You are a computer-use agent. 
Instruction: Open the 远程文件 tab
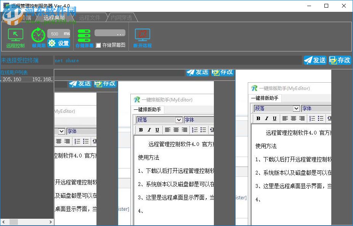tap(90, 17)
